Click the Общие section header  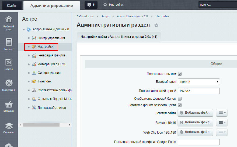click(x=216, y=64)
